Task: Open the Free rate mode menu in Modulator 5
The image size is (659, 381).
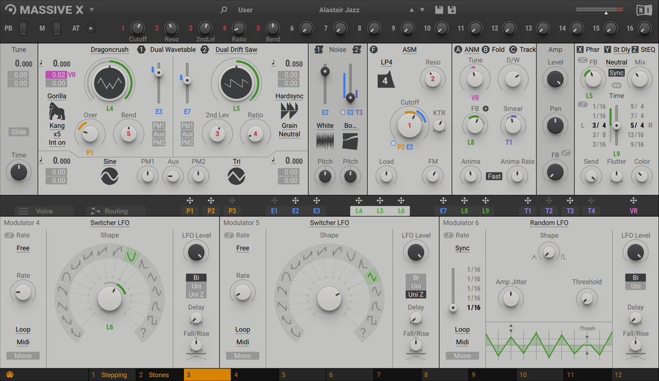Action: click(243, 248)
